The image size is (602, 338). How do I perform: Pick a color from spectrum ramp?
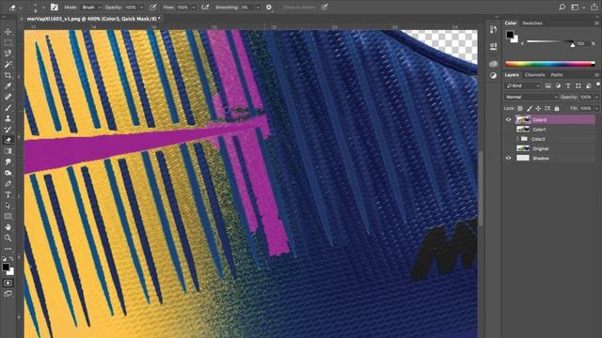[549, 64]
